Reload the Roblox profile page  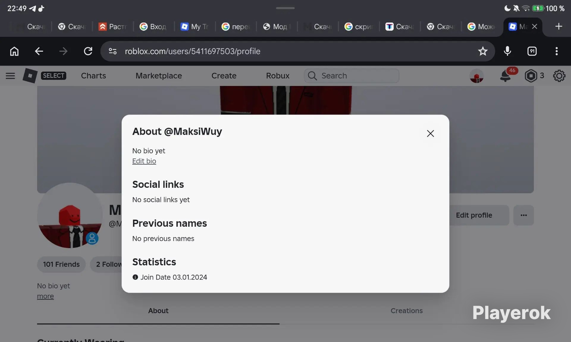click(x=88, y=51)
